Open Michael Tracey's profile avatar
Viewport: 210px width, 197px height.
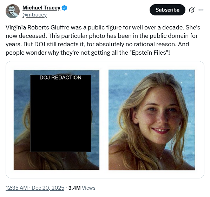click(13, 11)
